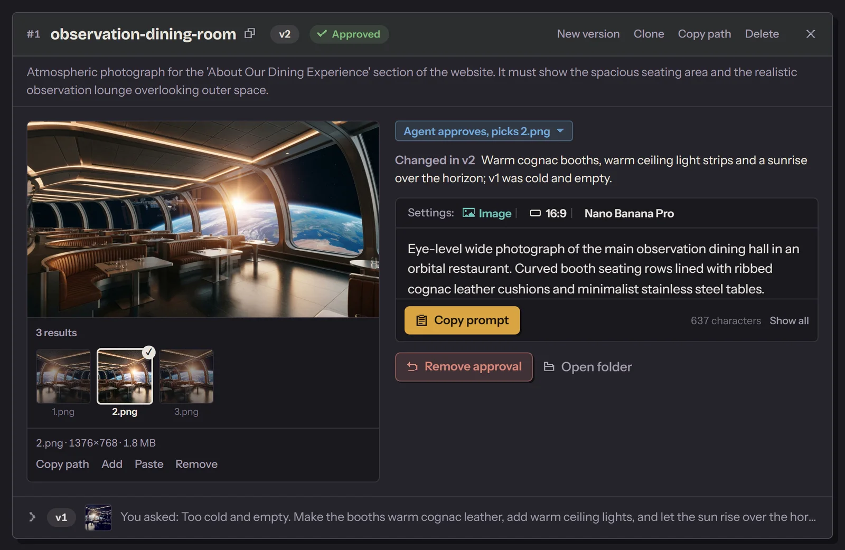The image size is (845, 550).
Task: Copy path from the header actions
Action: coord(705,34)
